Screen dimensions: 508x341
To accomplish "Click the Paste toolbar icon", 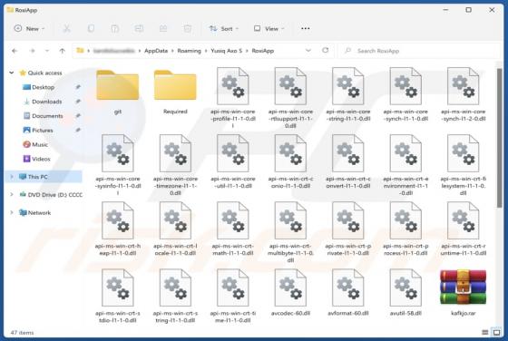I will (x=115, y=28).
